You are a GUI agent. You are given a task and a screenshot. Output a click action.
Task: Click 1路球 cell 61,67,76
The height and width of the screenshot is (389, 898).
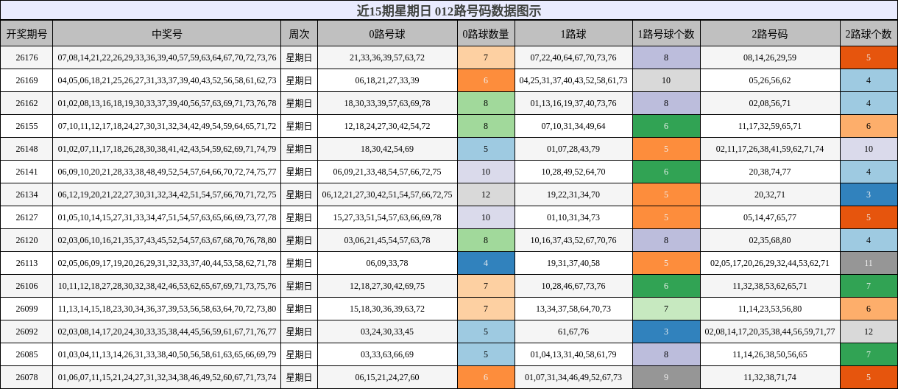pos(573,332)
